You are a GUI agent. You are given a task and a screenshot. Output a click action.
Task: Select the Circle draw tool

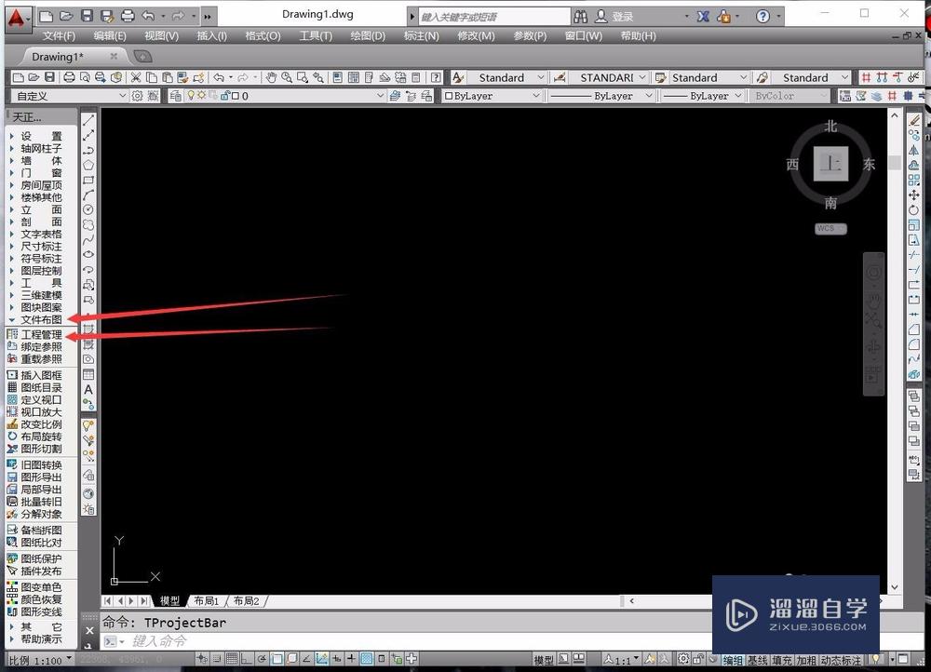coord(88,209)
